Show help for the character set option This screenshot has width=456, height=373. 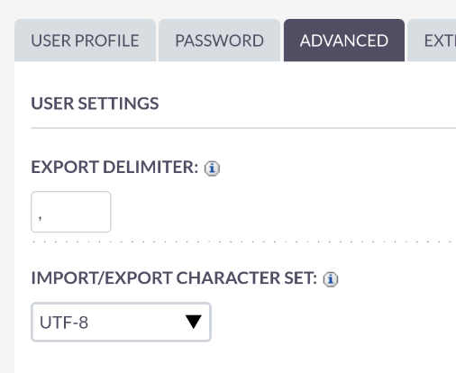coord(331,279)
